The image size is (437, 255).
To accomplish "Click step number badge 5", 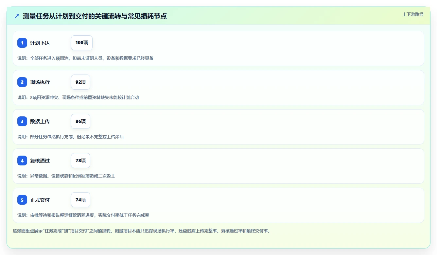I will (x=22, y=200).
